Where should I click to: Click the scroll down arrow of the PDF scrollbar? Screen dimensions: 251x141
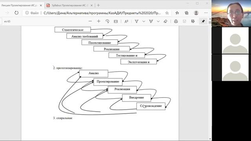[210, 139]
